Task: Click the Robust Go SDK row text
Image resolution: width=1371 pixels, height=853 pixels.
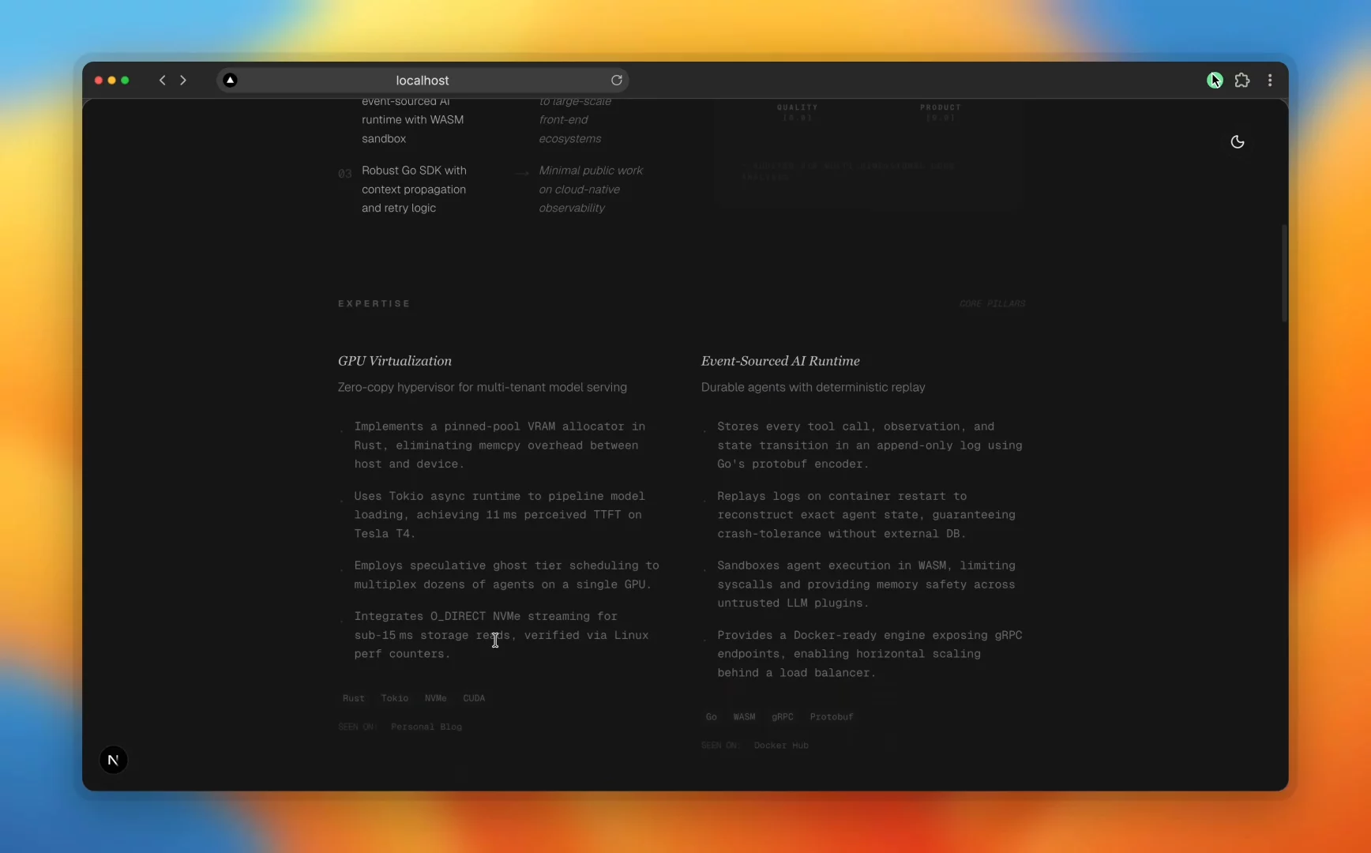Action: pos(414,190)
